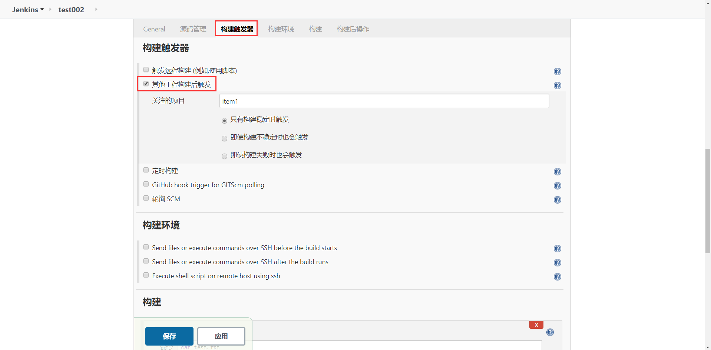Open help for SSH after the build runs
Viewport: 711px width, 350px height.
pyautogui.click(x=557, y=263)
